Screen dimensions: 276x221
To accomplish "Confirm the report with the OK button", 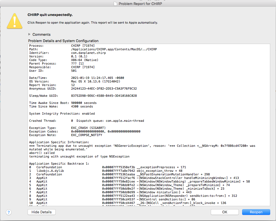I will point(224,212).
